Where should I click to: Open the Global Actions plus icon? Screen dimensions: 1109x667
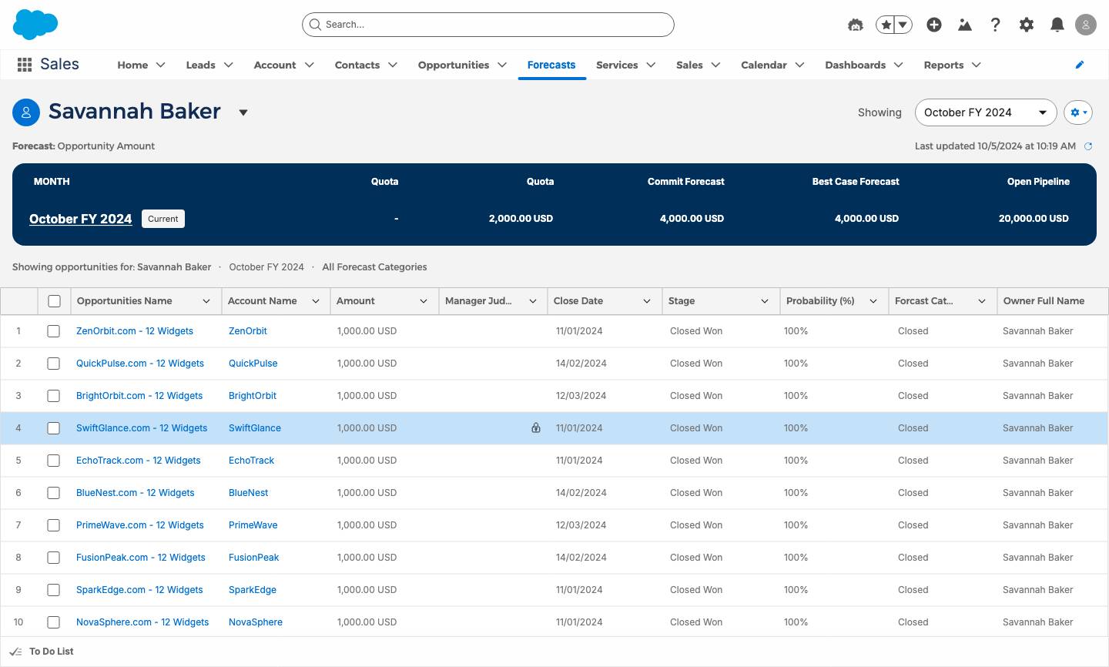[x=934, y=25]
